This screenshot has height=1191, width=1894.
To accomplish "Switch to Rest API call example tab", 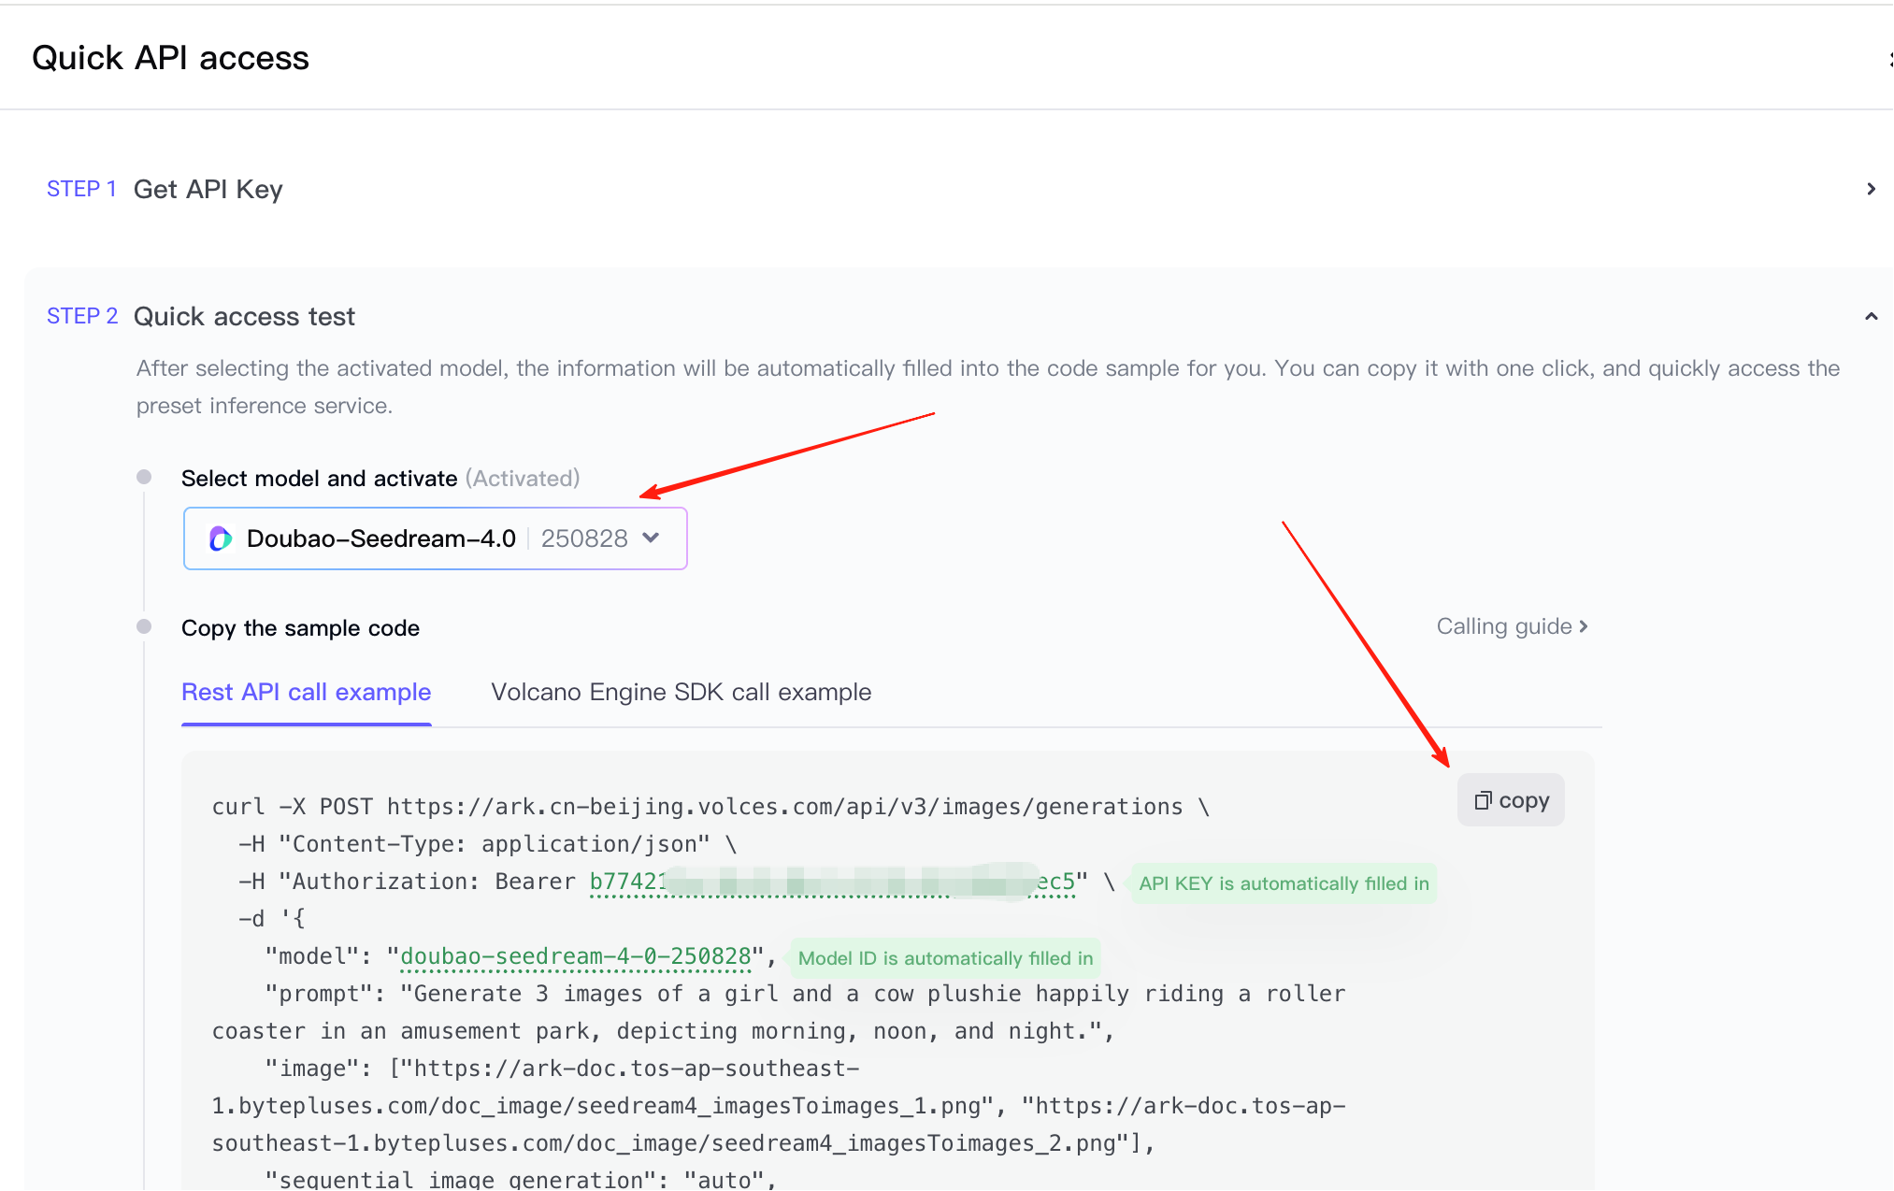I will coord(306,692).
